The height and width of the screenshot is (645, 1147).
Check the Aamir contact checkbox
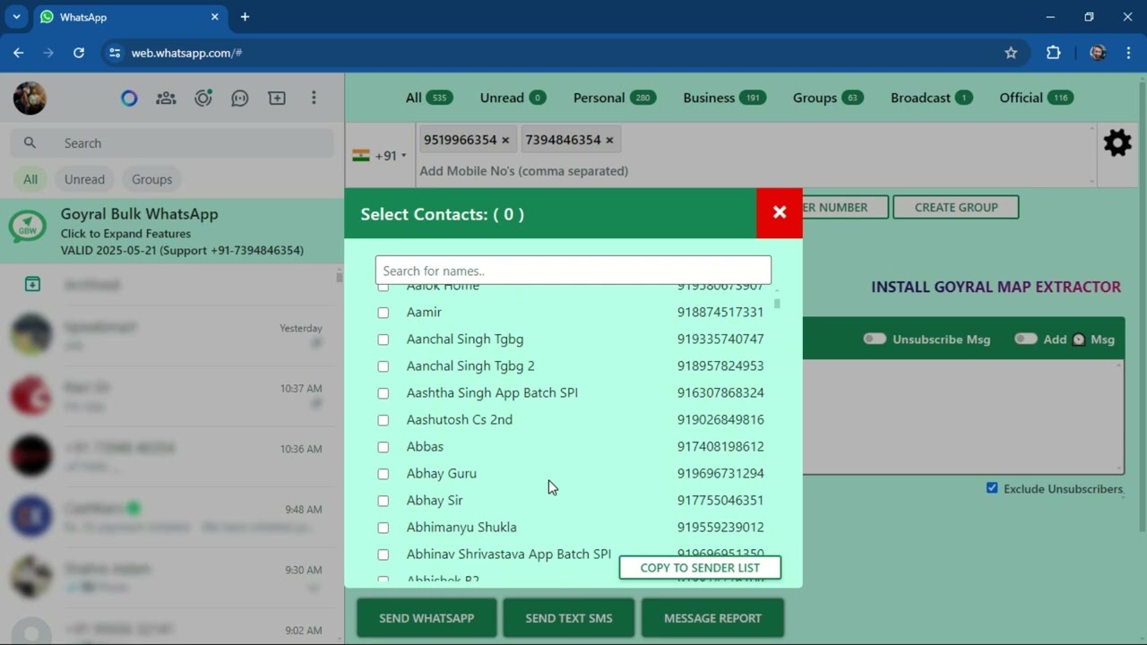pyautogui.click(x=384, y=313)
